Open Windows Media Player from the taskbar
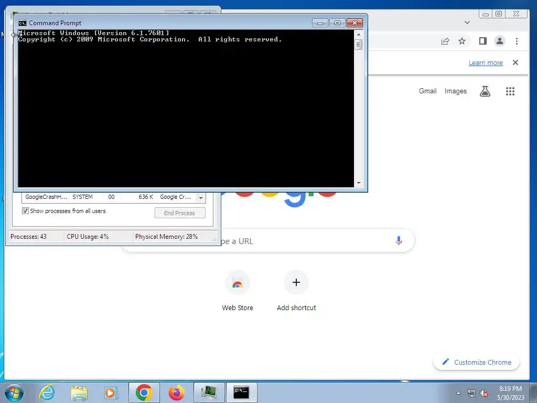The image size is (537, 403). 111,393
